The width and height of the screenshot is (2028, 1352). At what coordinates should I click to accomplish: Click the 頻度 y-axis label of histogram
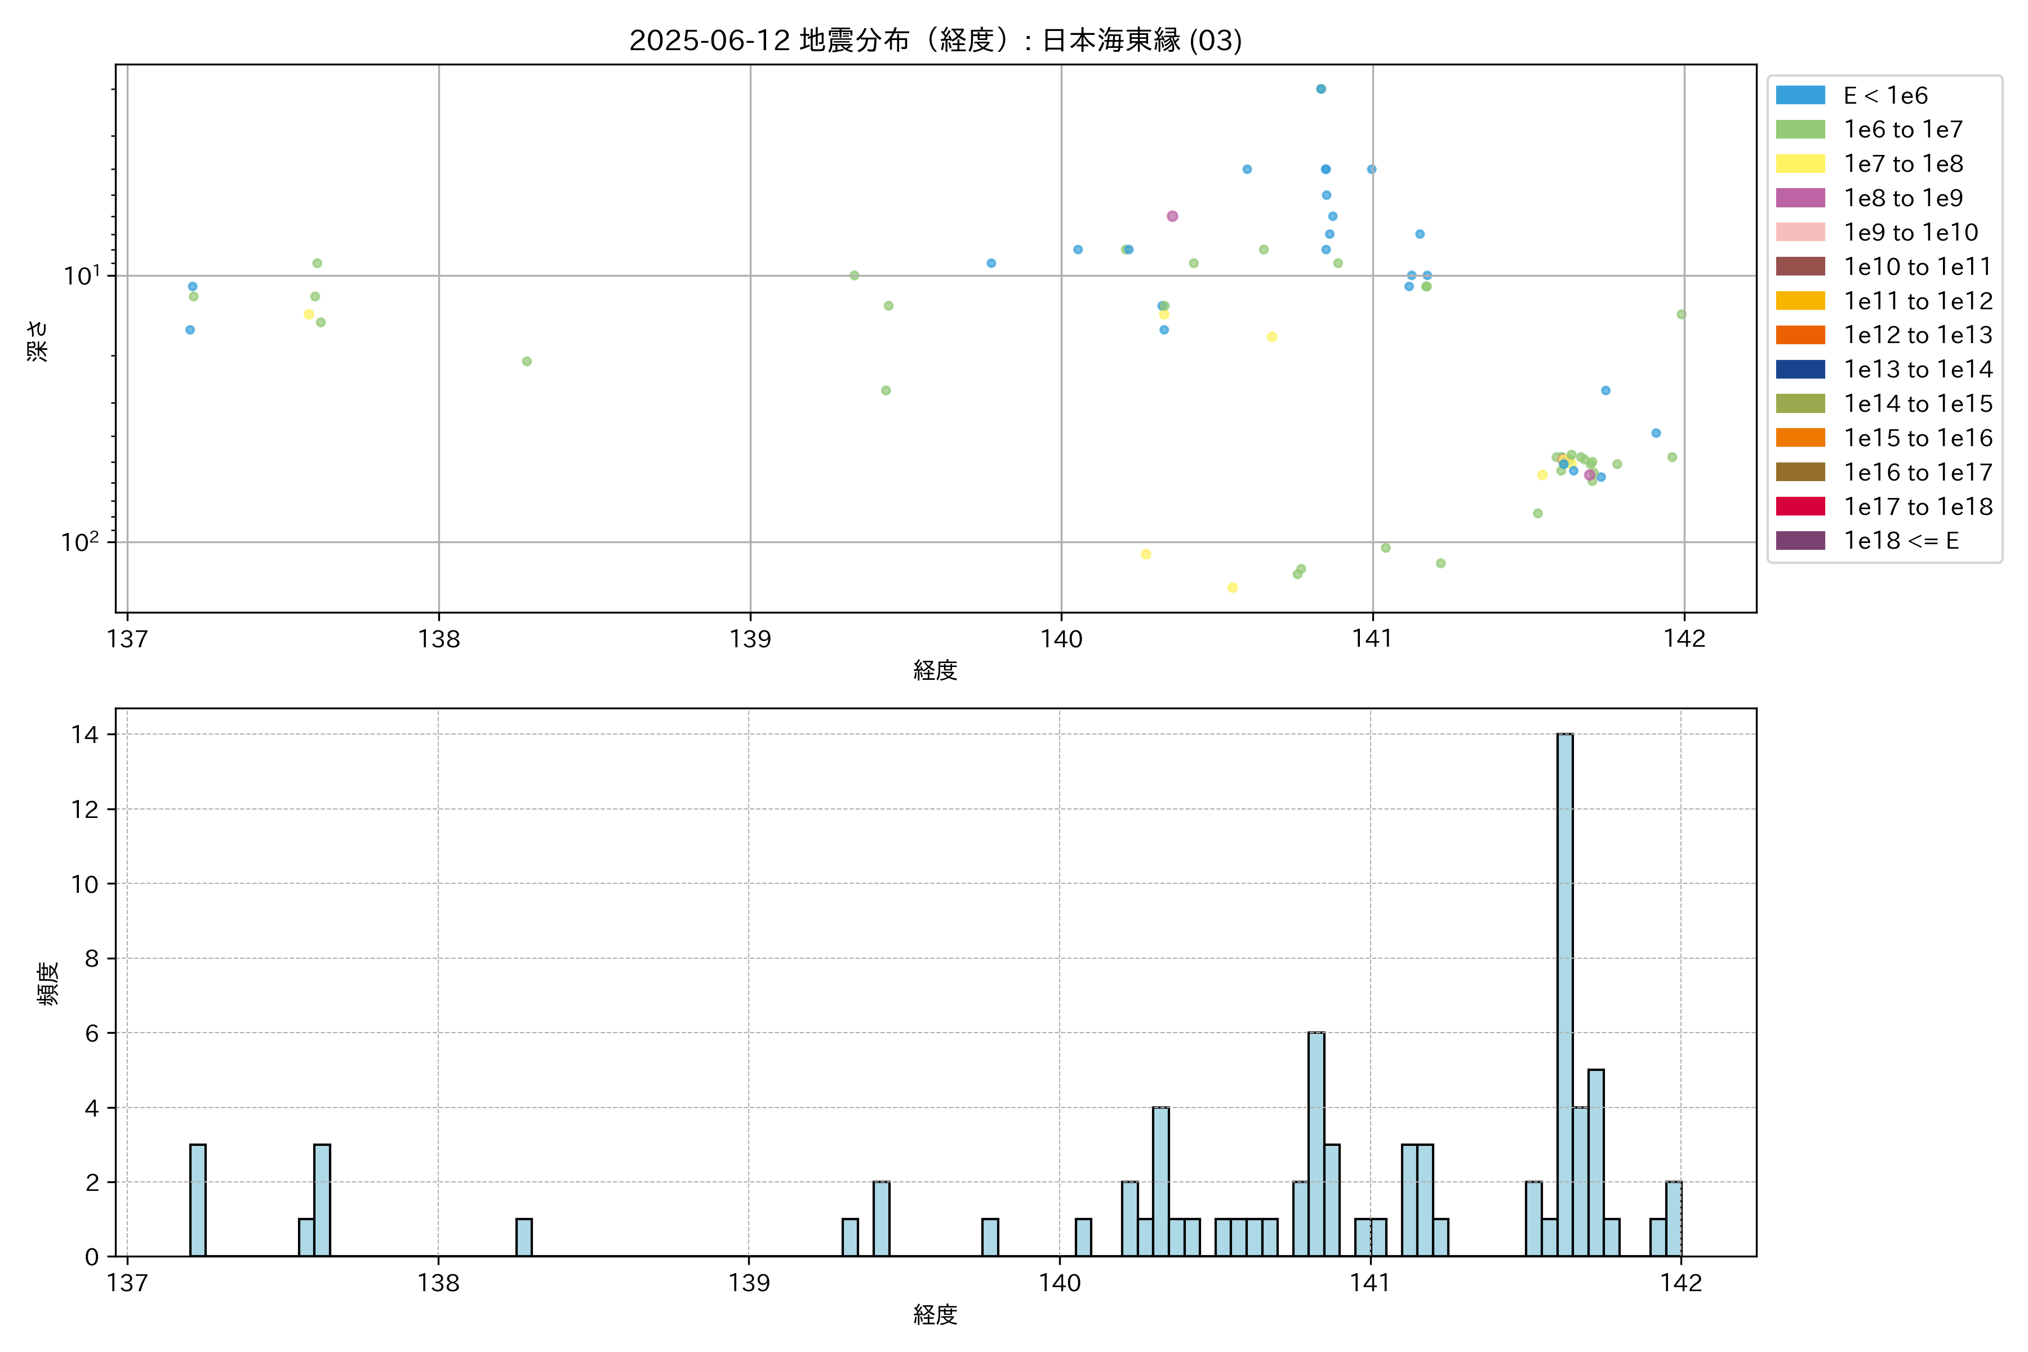[x=48, y=983]
